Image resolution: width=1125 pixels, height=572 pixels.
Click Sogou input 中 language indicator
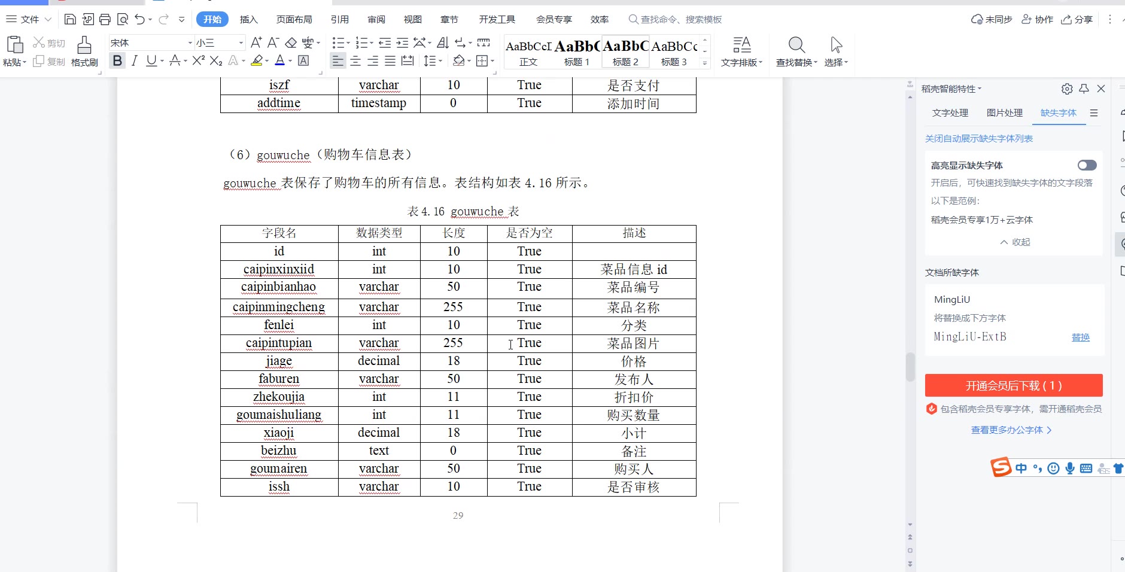pyautogui.click(x=1021, y=468)
